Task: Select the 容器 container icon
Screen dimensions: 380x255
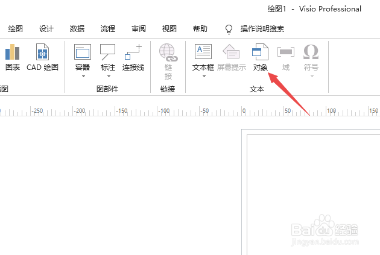Action: (83, 52)
